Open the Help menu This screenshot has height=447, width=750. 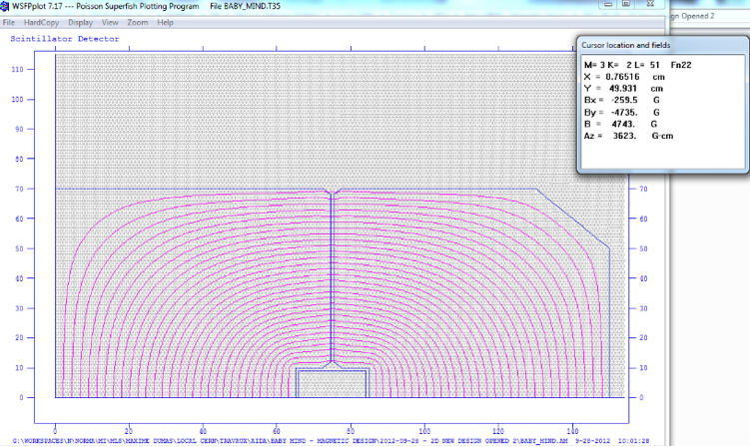pyautogui.click(x=165, y=22)
